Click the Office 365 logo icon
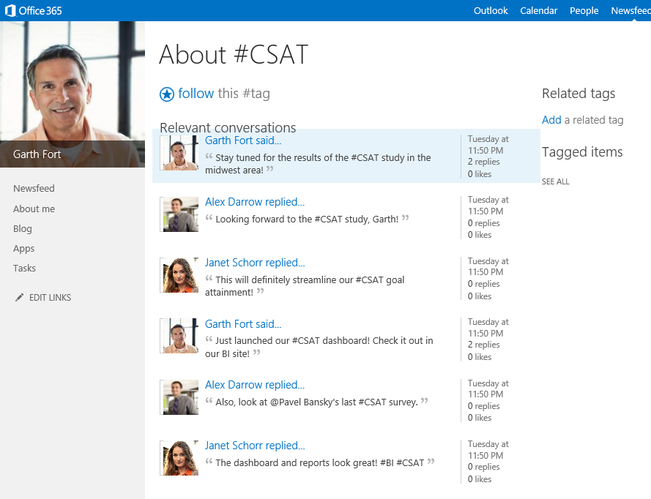The width and height of the screenshot is (651, 499). (10, 10)
